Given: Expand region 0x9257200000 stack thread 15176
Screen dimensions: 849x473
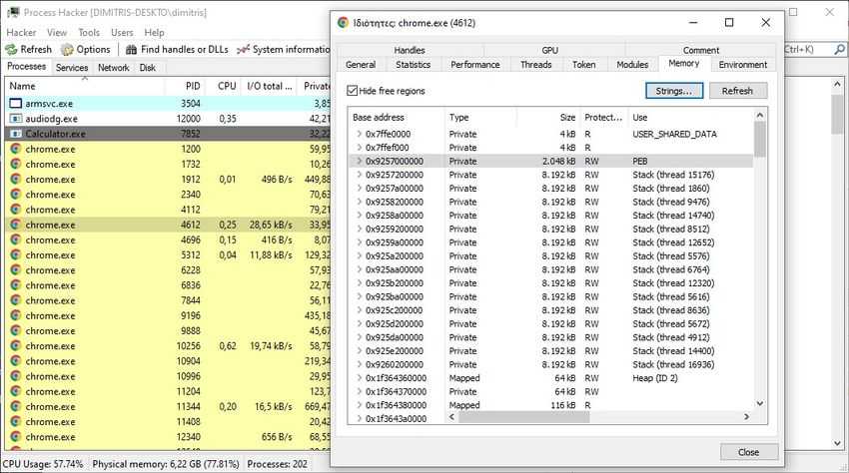Looking at the screenshot, I should (x=359, y=175).
